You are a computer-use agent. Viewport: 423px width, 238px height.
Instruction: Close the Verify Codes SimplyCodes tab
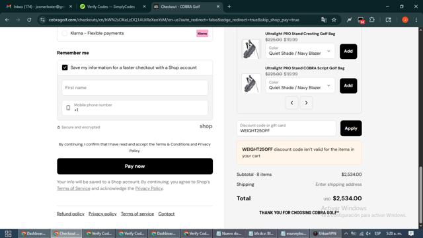click(x=144, y=7)
